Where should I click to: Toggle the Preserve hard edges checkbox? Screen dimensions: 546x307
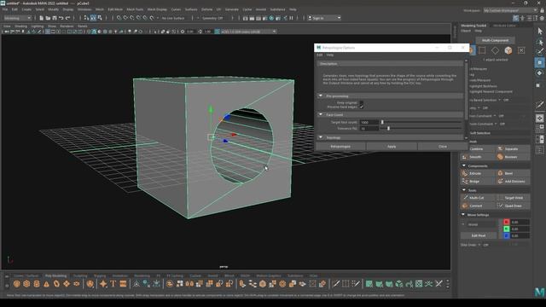(x=361, y=107)
